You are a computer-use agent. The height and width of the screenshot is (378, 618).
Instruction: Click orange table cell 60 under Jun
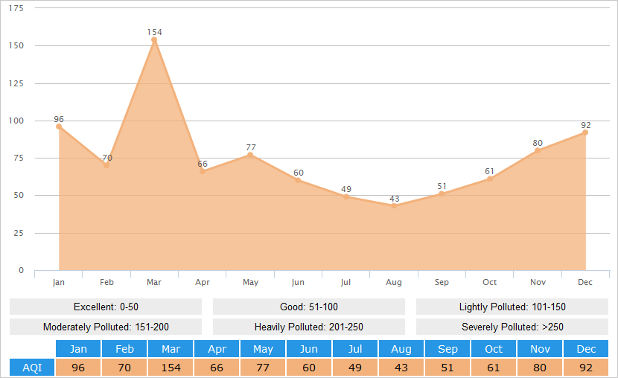(x=309, y=368)
